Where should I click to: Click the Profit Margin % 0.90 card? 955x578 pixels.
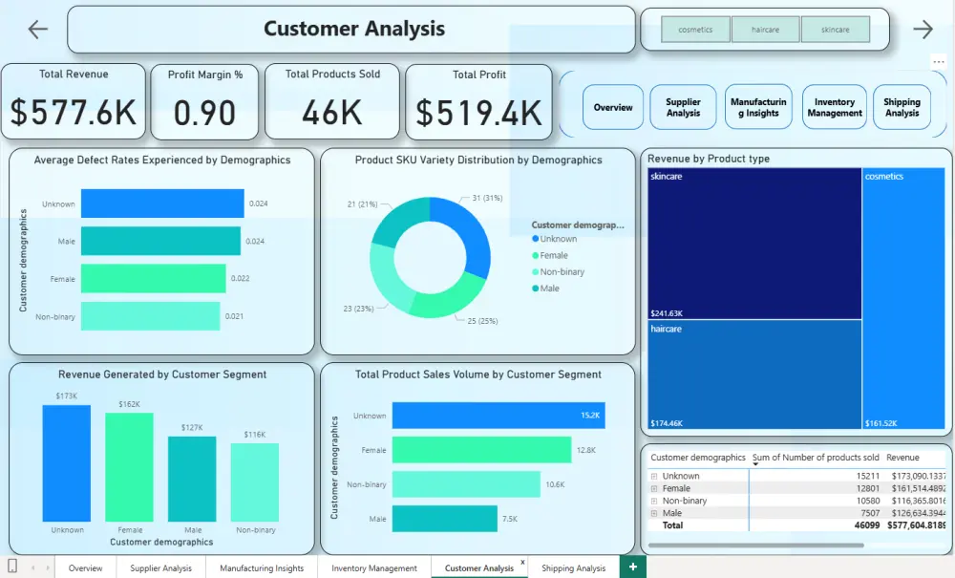click(x=204, y=102)
